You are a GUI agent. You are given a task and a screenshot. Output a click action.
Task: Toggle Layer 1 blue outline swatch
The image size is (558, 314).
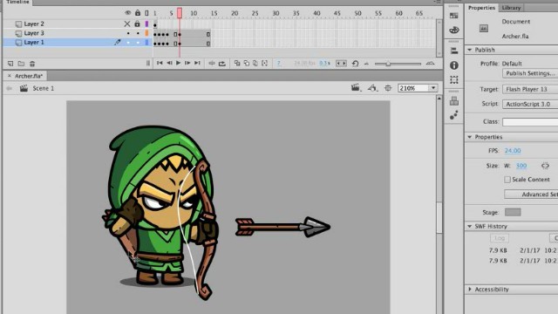point(146,43)
